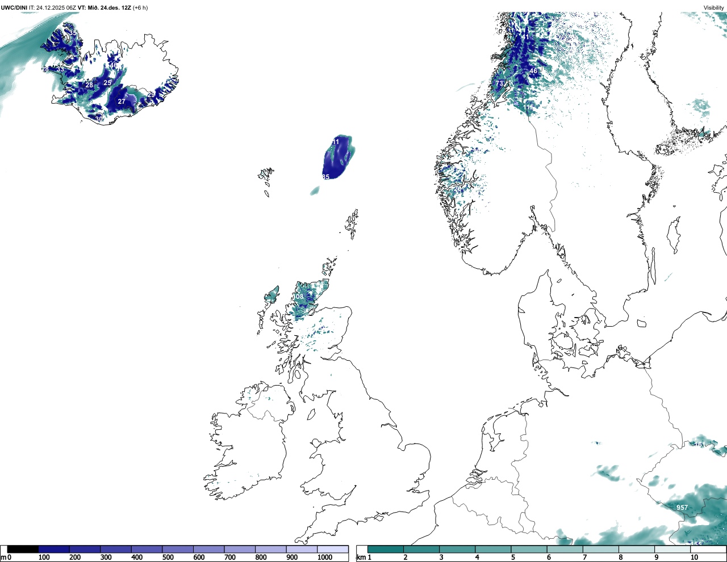
Task: Click the "1000" tick label on meter scale
Action: click(x=325, y=557)
